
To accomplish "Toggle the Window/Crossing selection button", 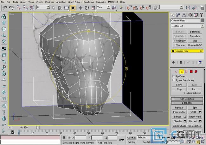I will (73, 8).
